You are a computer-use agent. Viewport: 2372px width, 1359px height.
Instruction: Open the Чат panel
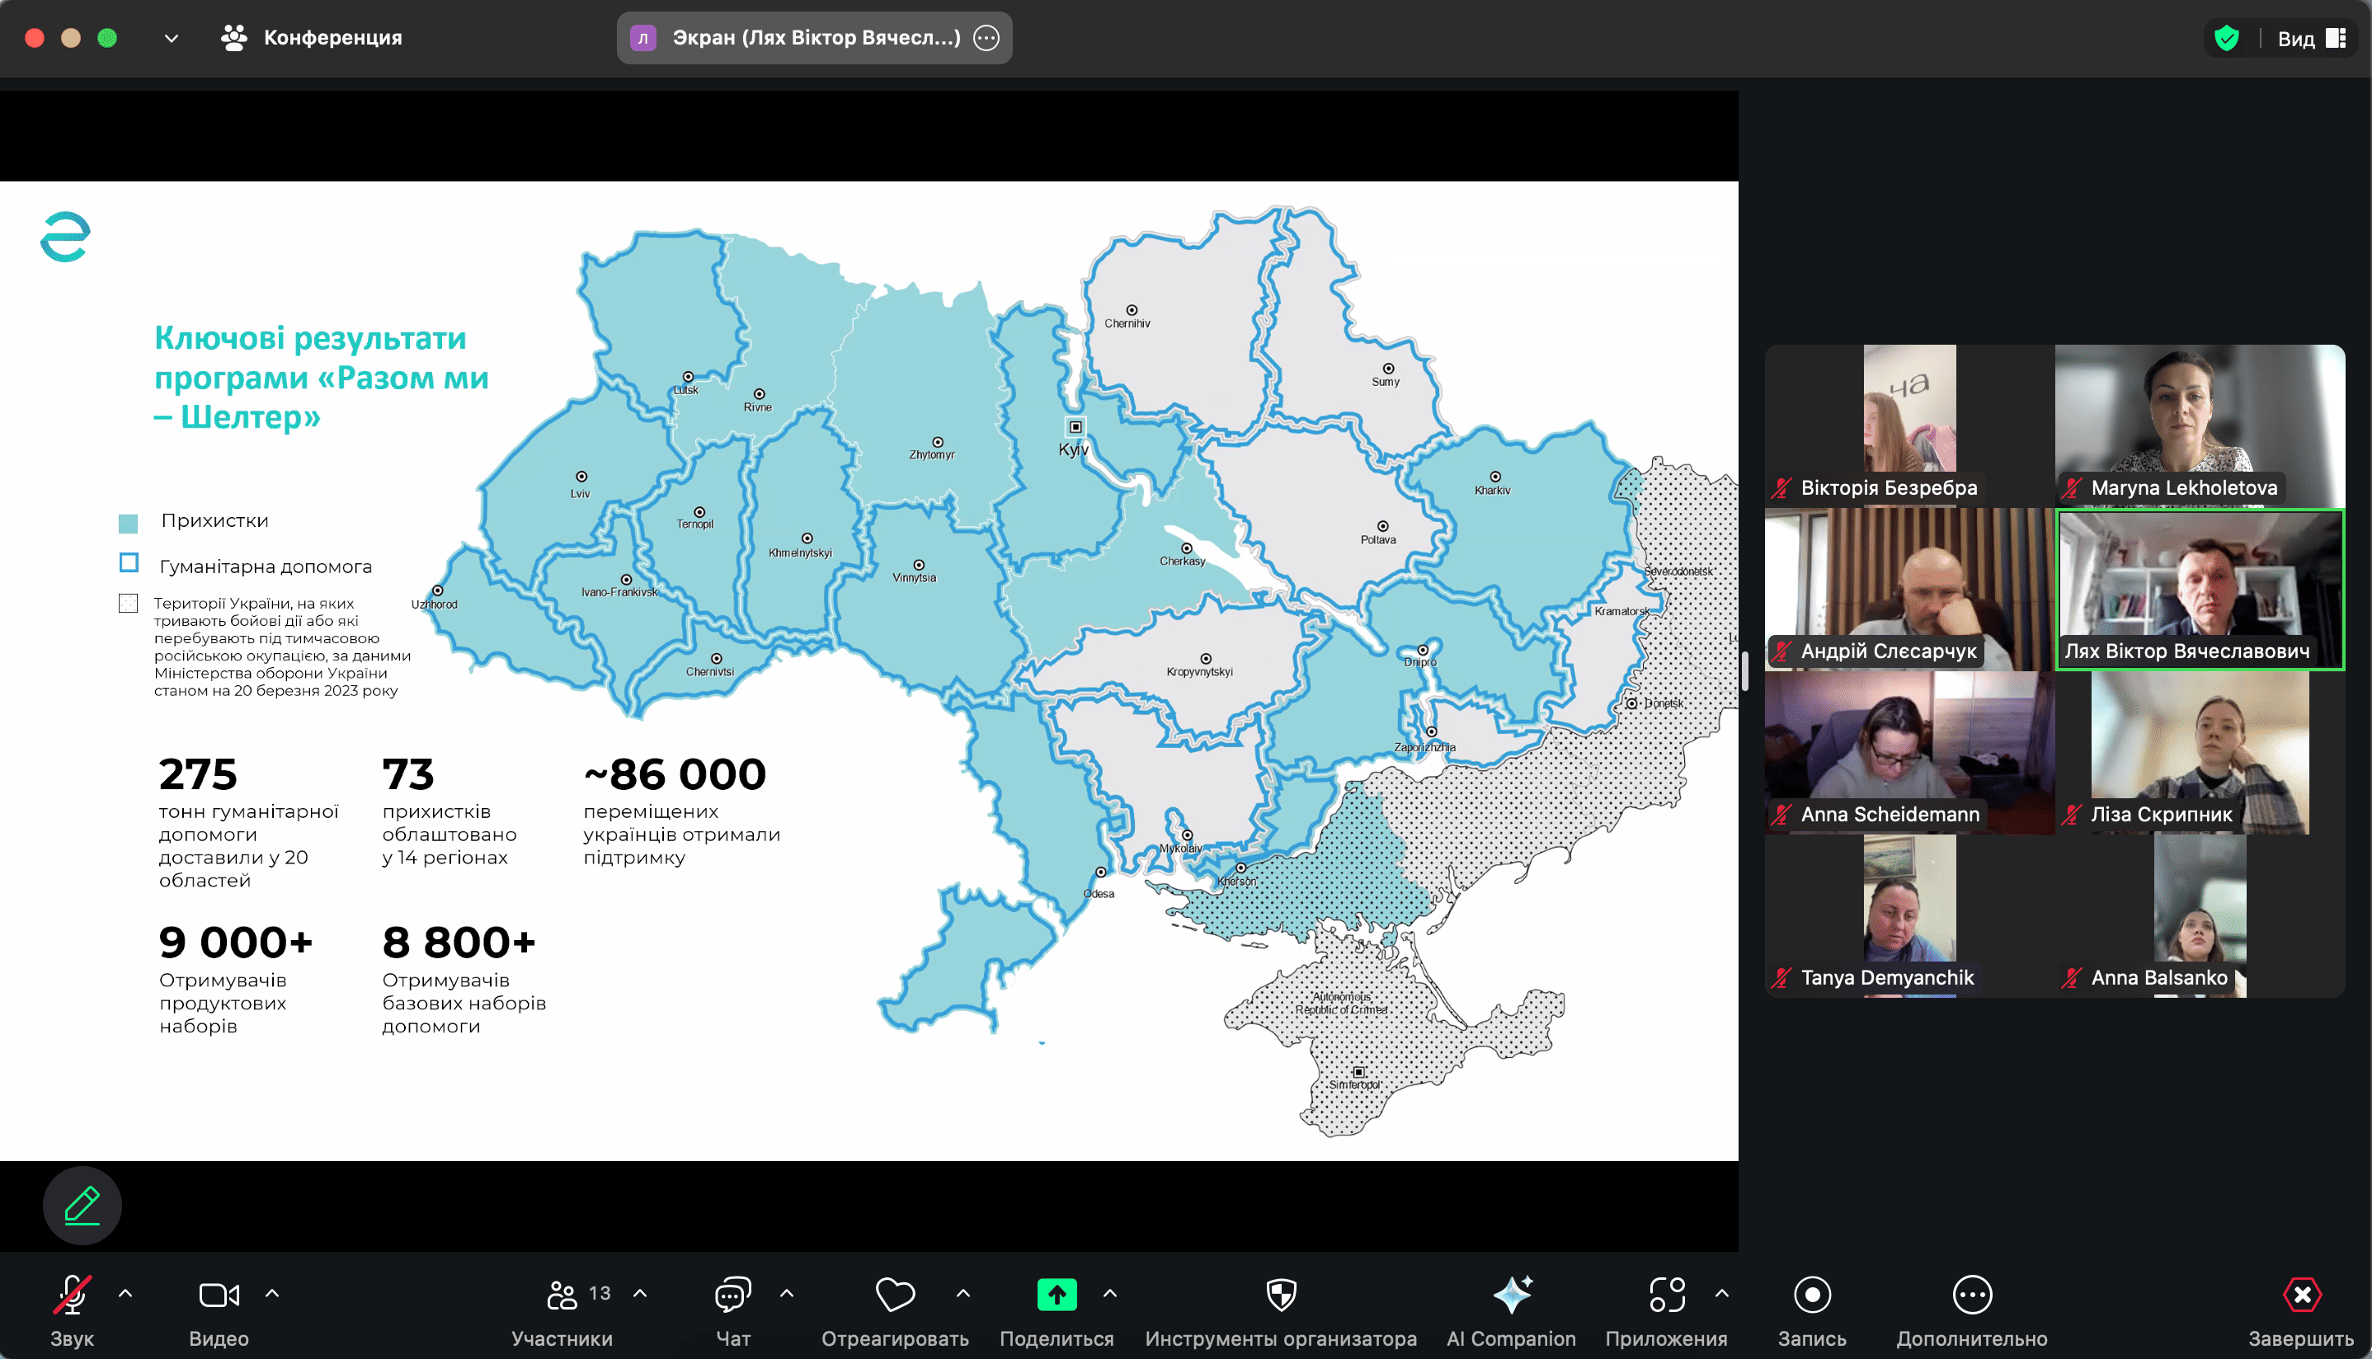tap(732, 1295)
